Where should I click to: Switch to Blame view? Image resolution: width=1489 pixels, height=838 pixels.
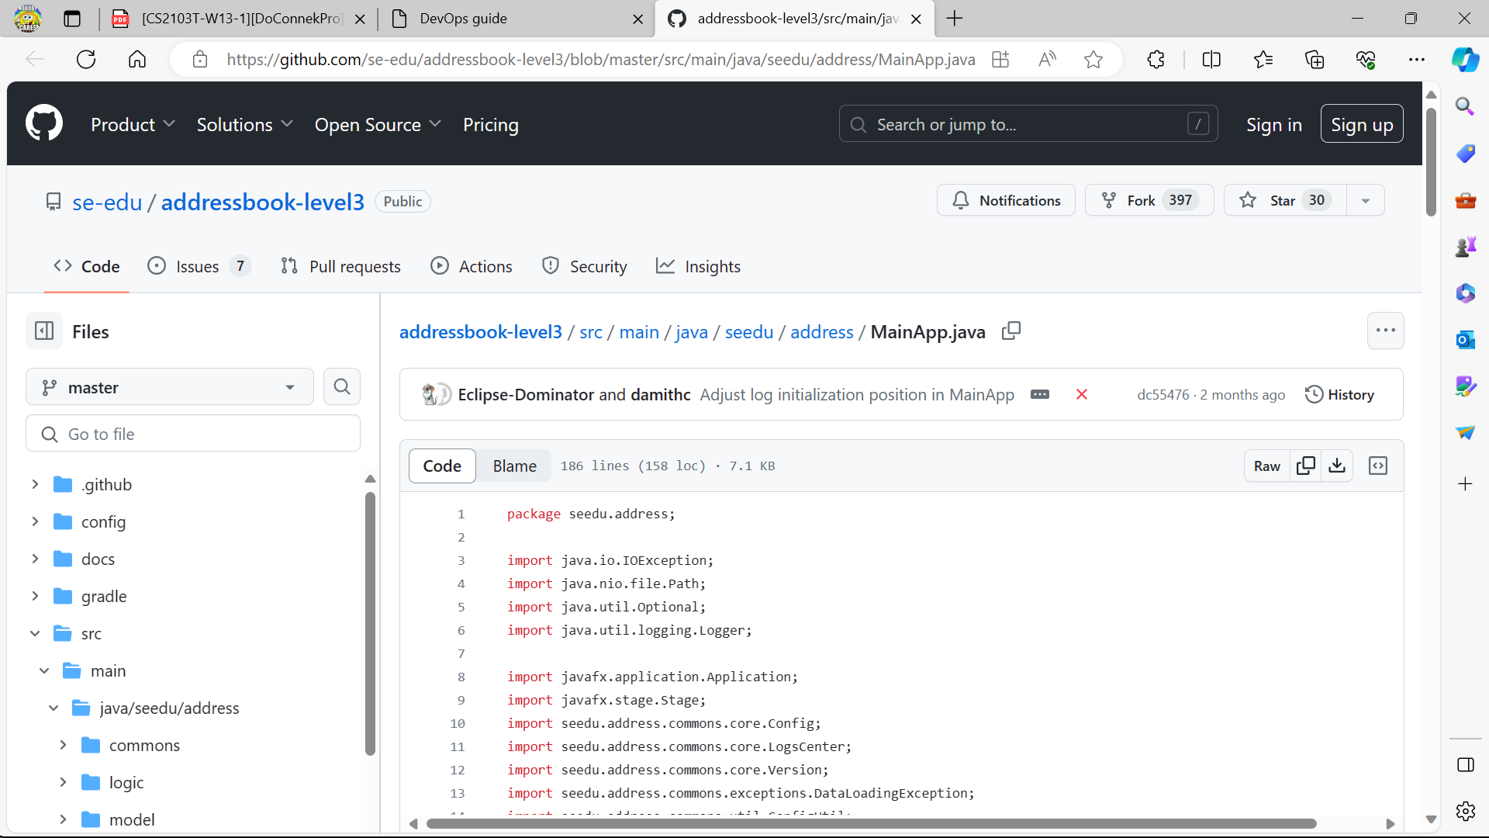click(x=514, y=466)
